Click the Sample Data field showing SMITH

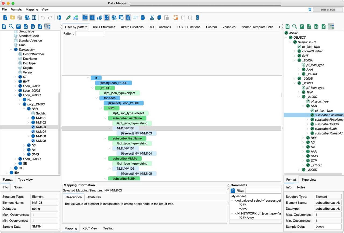click(x=44, y=226)
